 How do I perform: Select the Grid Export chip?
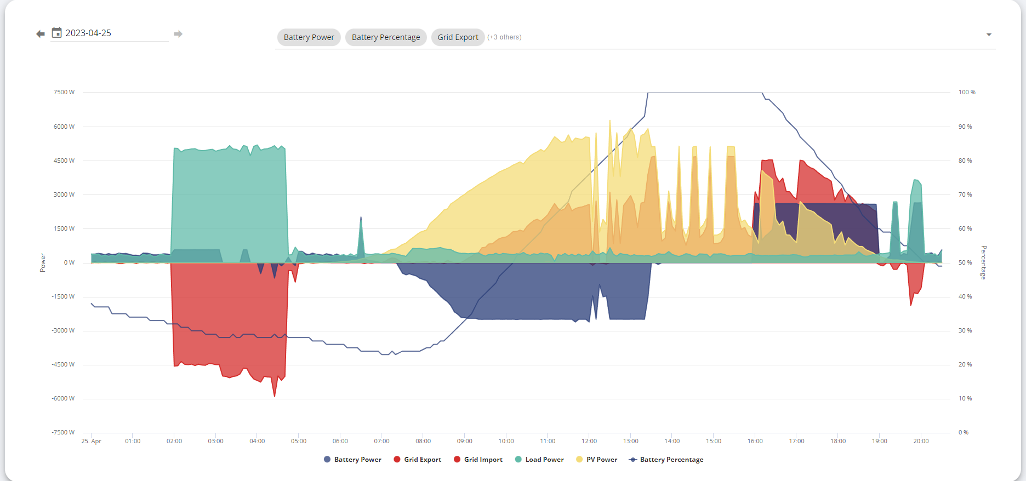(458, 37)
